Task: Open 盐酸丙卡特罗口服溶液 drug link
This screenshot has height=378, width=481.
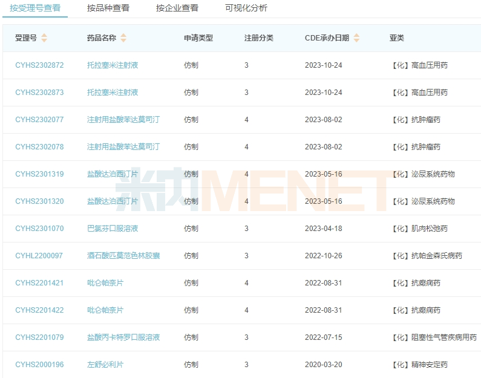Action: coord(123,337)
